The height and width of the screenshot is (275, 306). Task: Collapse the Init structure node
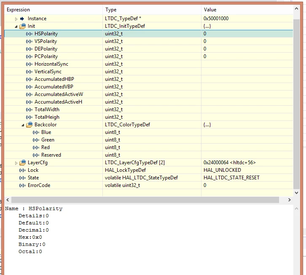point(16,27)
